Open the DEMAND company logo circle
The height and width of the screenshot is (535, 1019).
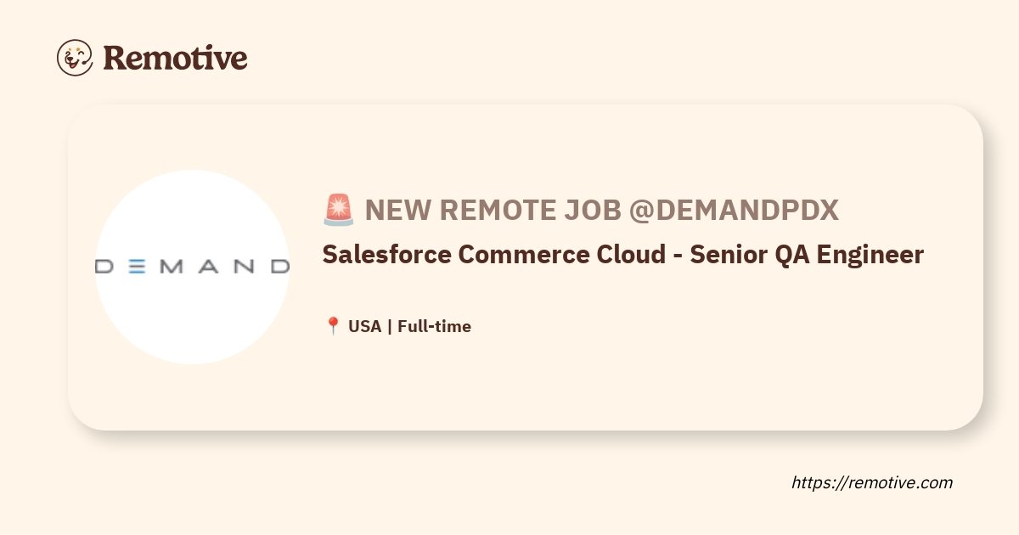click(x=192, y=267)
